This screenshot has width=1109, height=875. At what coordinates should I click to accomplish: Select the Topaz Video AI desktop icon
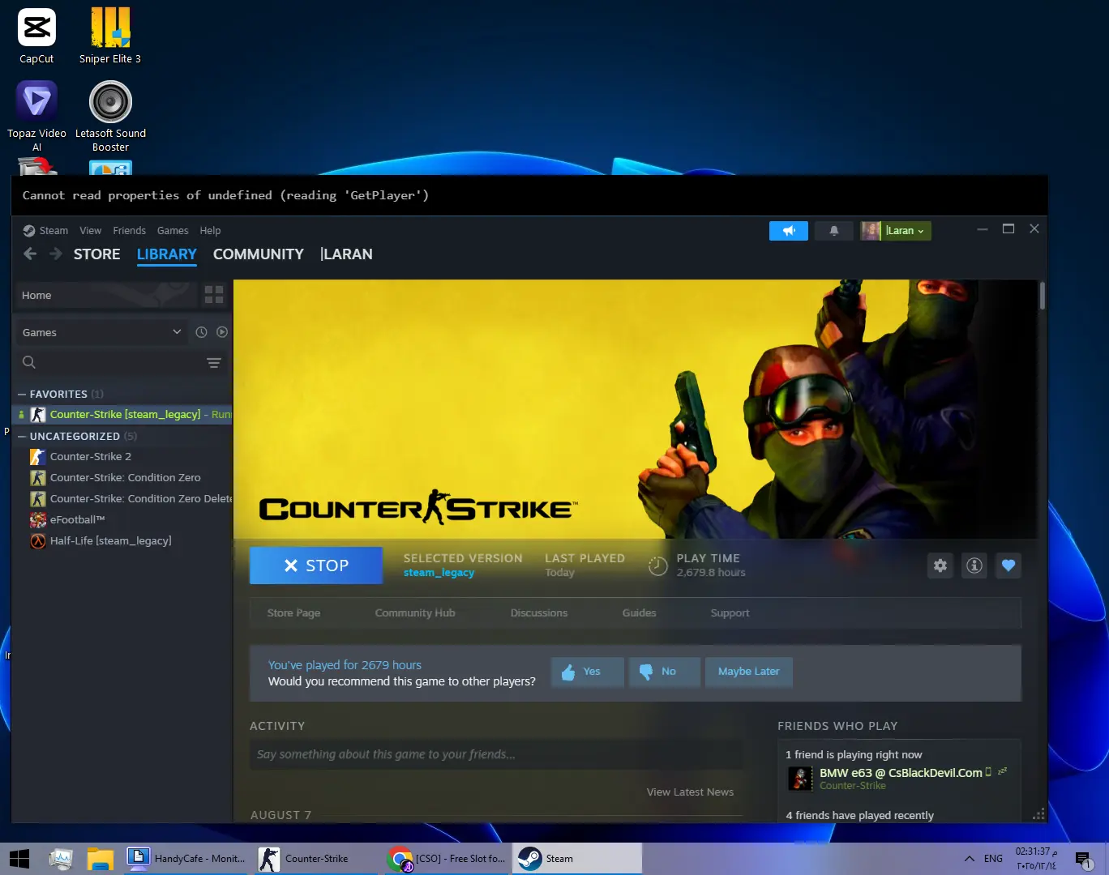click(x=36, y=116)
